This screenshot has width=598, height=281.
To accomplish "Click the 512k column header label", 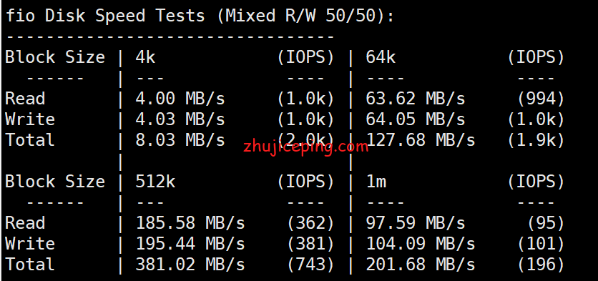I will pos(155,182).
